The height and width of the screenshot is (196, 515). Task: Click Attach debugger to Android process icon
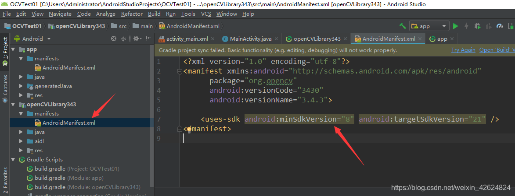point(511,26)
